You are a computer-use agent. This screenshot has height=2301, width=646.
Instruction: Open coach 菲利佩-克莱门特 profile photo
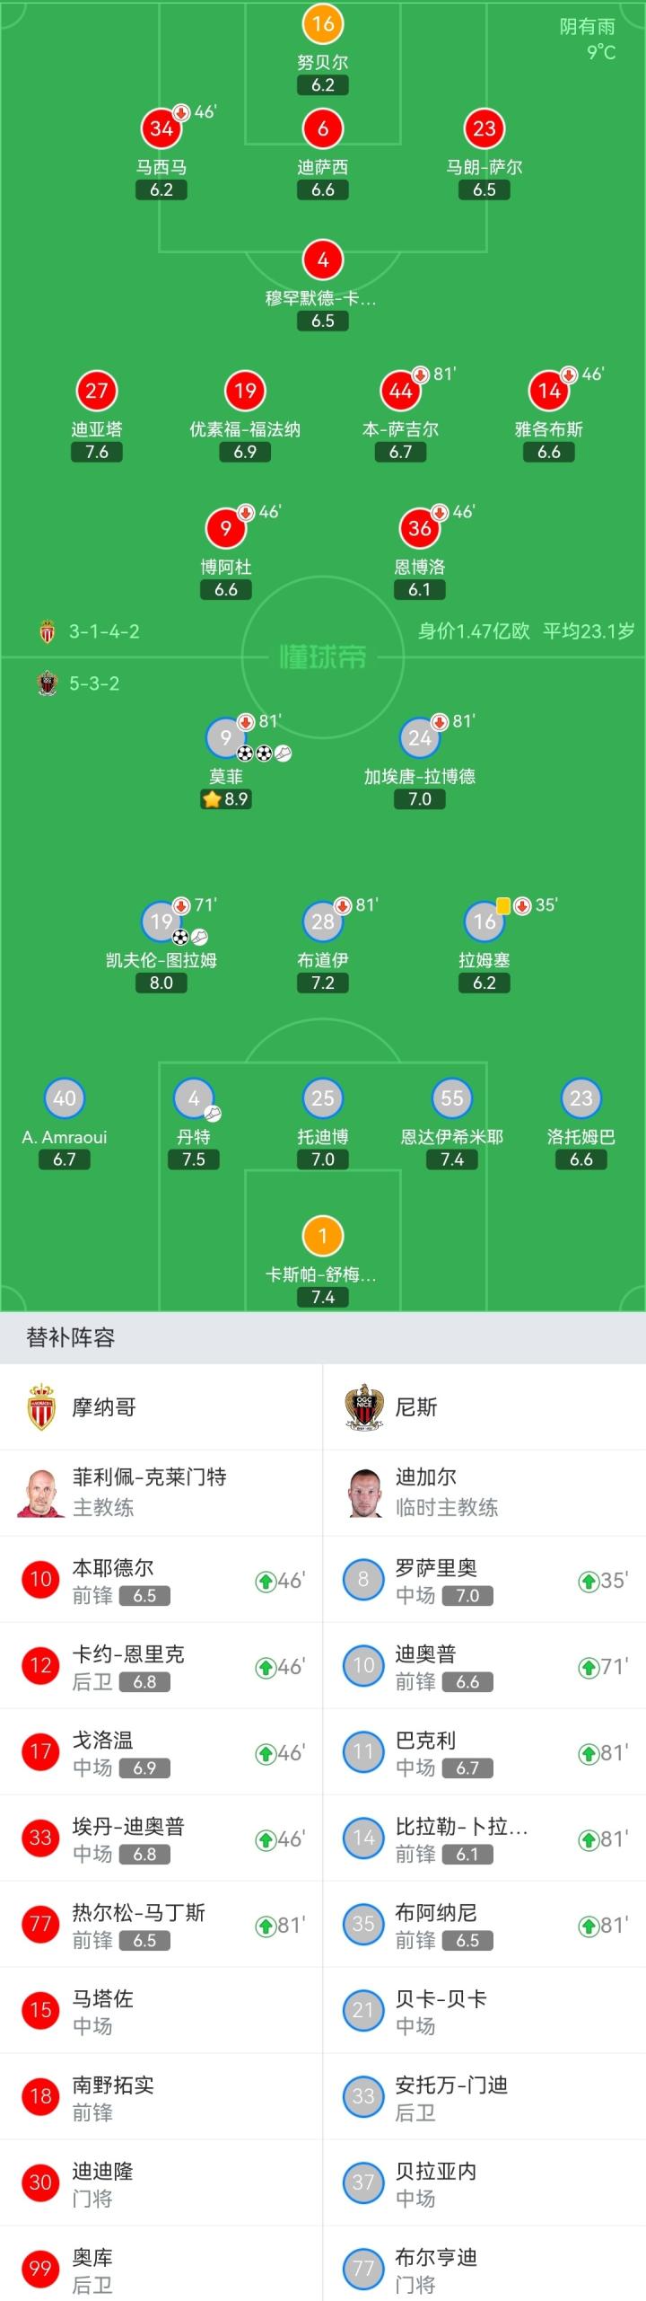40,1492
